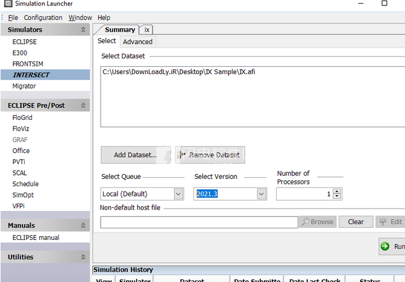Open the Select Version dropdown
This screenshot has height=282, width=405.
point(261,194)
